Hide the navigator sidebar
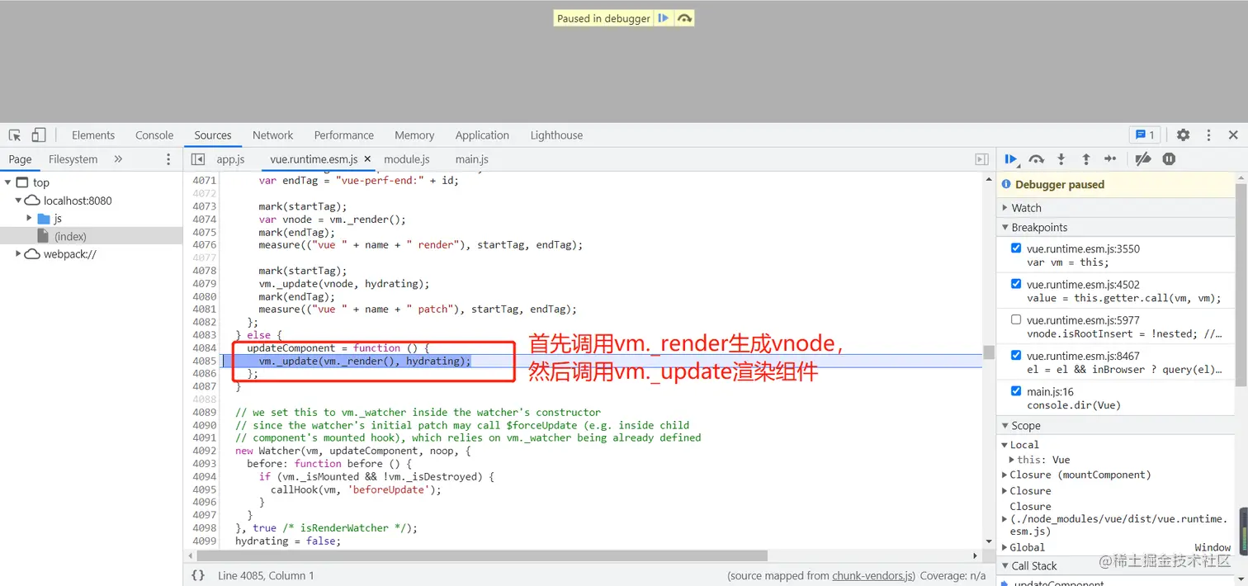The width and height of the screenshot is (1248, 586). 198,159
